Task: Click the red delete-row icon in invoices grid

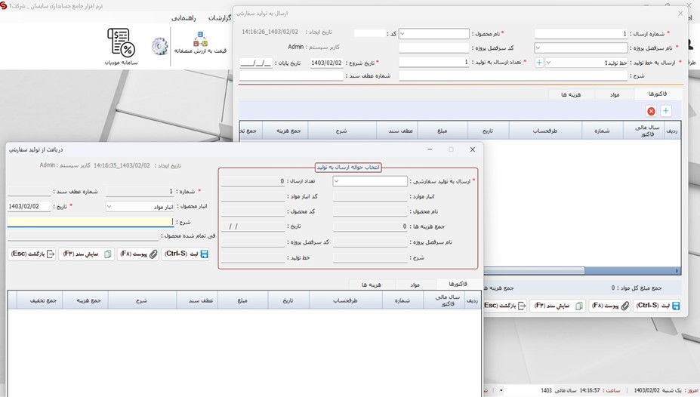Action: 651,111
